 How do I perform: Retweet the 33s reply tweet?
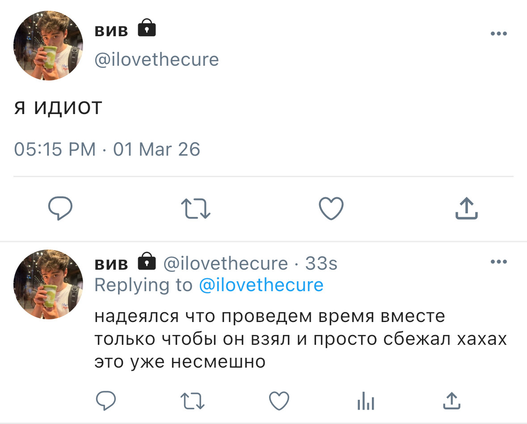[193, 401]
